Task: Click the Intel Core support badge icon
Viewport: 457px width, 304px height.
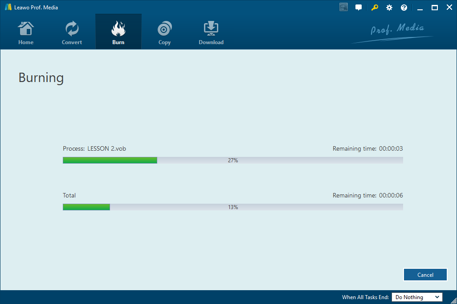Action: [343, 7]
